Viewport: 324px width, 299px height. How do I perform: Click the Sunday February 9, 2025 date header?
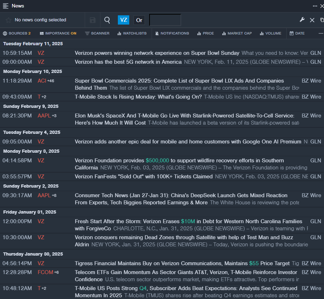click(31, 106)
